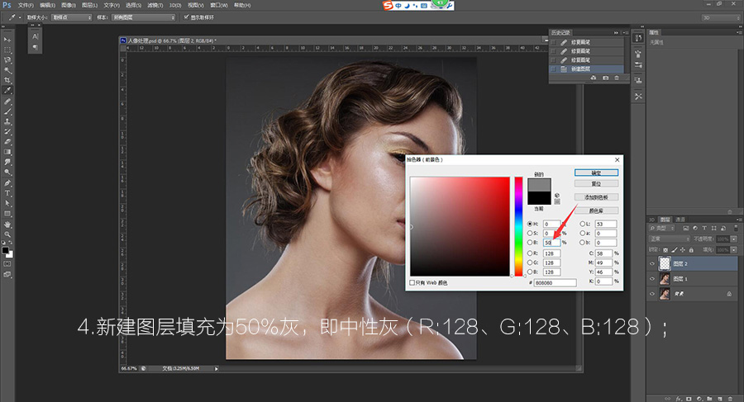Hide the 图层 1 layer visibility eye
Screen dimensions: 744x402
pos(653,279)
